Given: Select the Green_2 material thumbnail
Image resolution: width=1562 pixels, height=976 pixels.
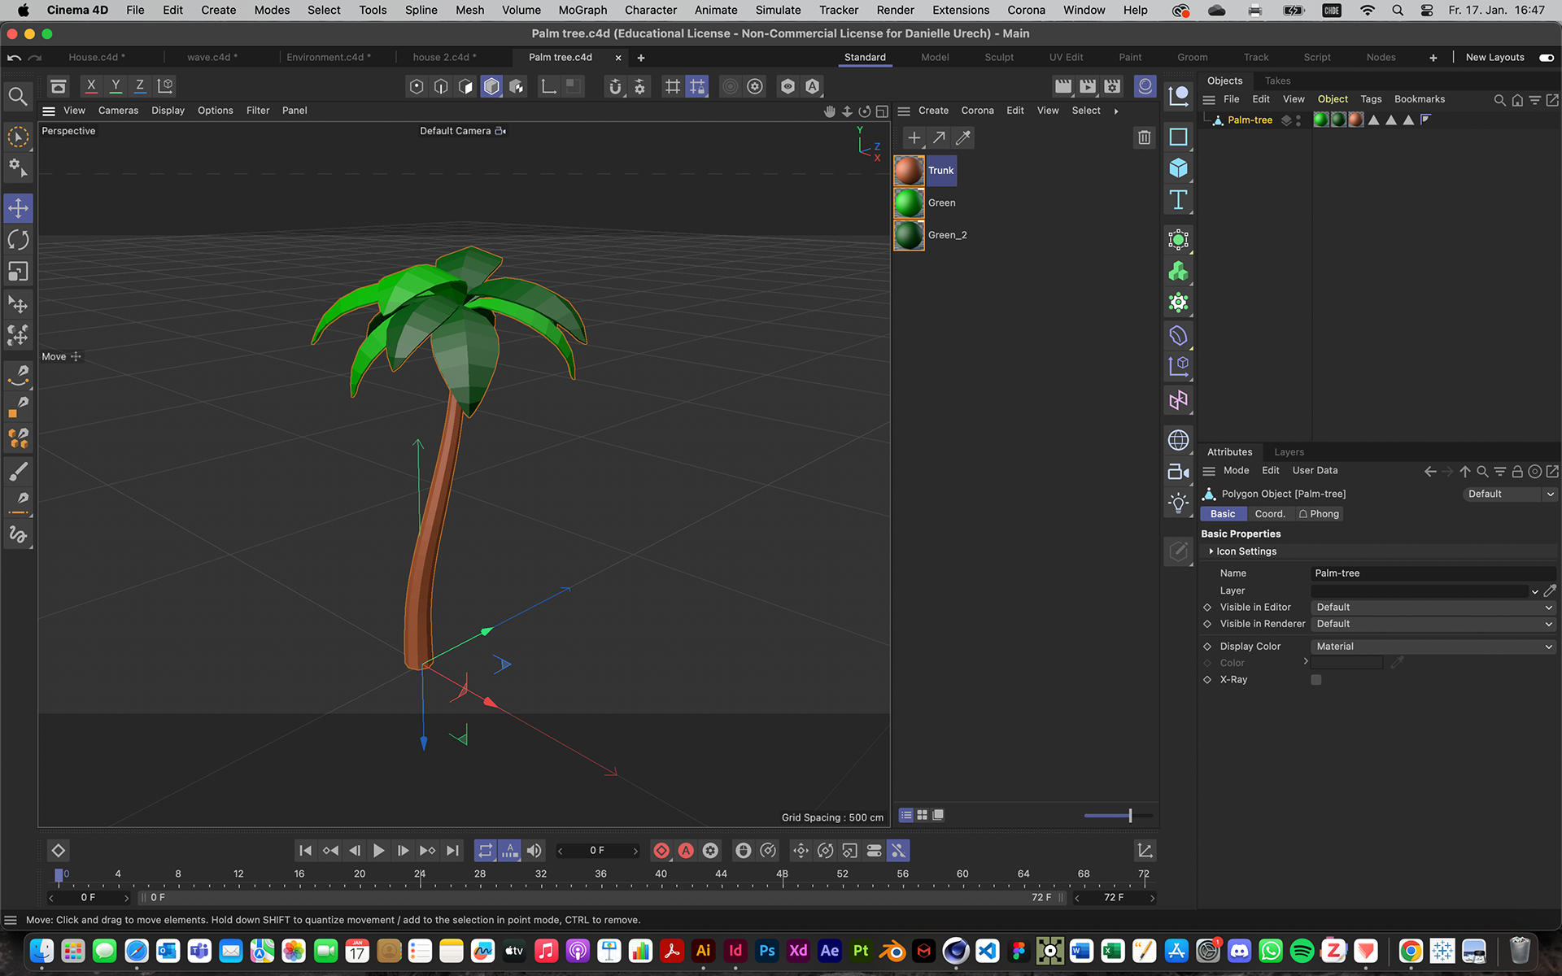Looking at the screenshot, I should [909, 235].
